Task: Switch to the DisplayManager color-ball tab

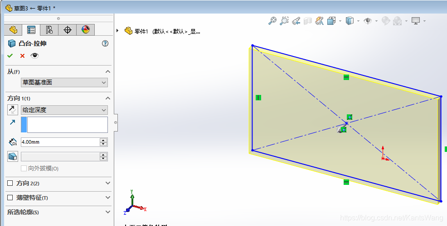Action: (86, 29)
